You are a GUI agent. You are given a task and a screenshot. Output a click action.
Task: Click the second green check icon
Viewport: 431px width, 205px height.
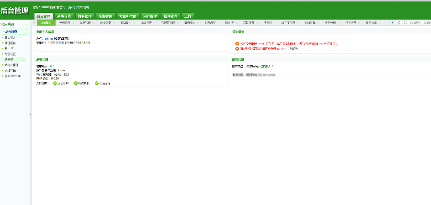point(76,83)
